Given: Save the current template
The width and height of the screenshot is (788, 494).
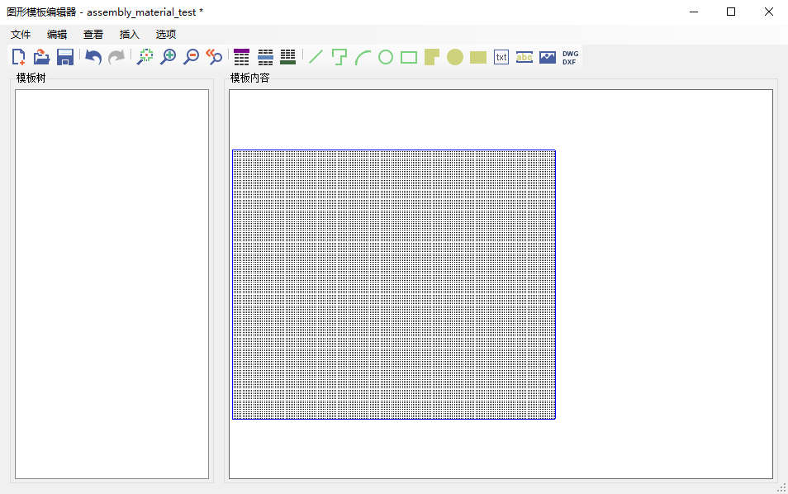Looking at the screenshot, I should (65, 57).
